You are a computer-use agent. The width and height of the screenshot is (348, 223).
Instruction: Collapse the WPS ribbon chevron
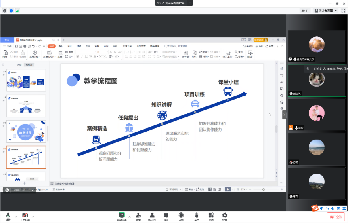point(282,46)
